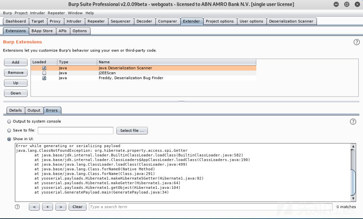This screenshot has width=363, height=219.
Task: Switch to the Sequencer tab
Action: (121, 21)
